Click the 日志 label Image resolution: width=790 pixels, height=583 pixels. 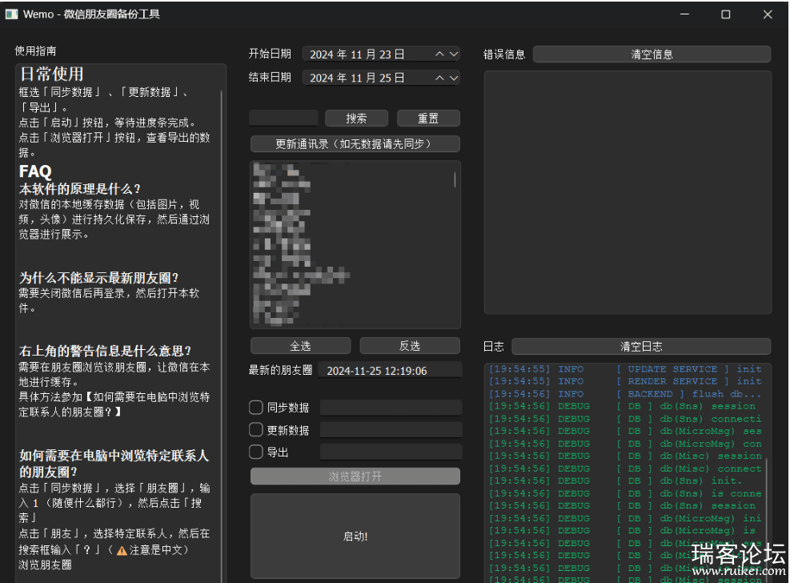pos(493,347)
